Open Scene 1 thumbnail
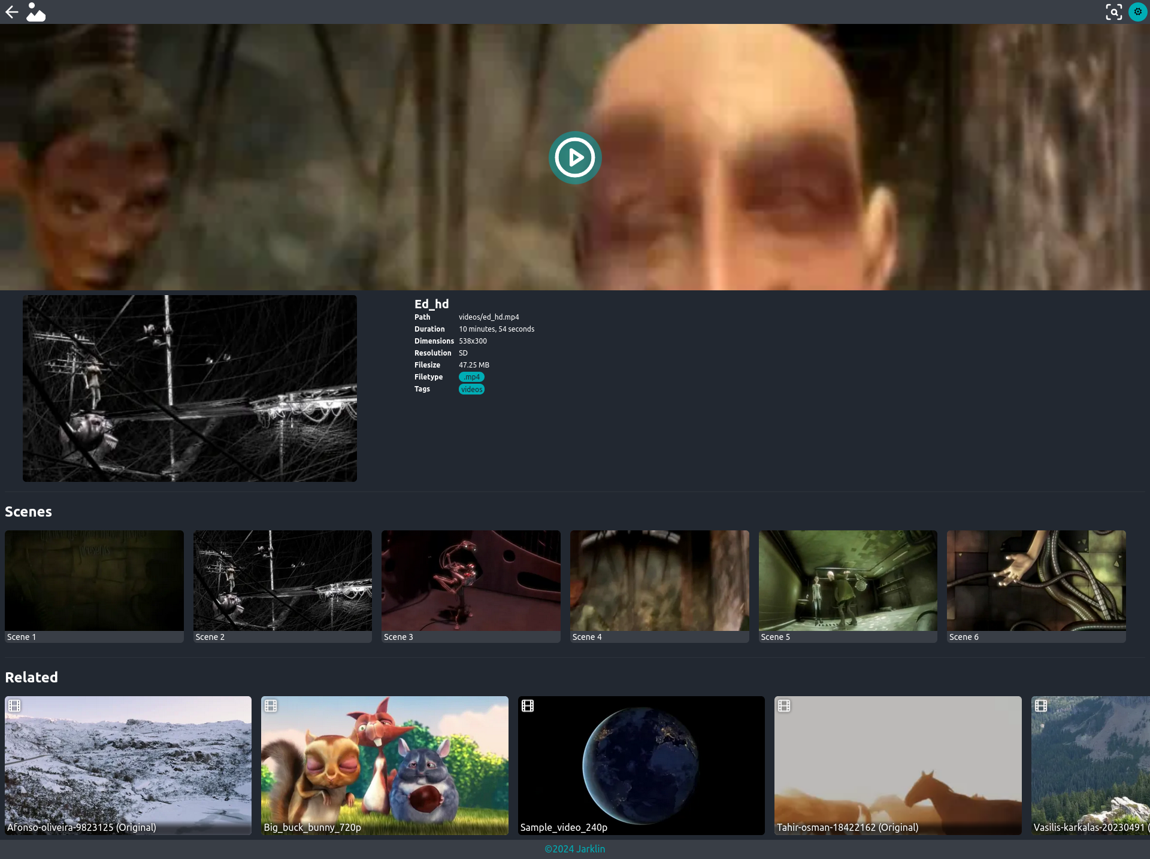Viewport: 1150px width, 859px height. (x=94, y=579)
